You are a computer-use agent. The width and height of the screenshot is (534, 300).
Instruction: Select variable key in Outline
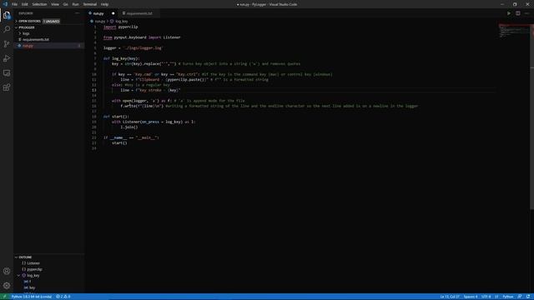tap(32, 287)
